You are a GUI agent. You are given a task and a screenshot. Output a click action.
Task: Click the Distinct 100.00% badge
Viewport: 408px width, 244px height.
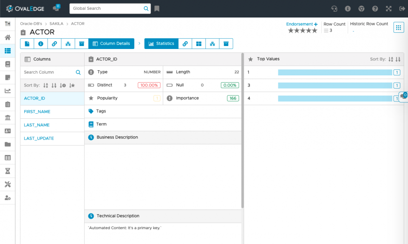pos(149,85)
